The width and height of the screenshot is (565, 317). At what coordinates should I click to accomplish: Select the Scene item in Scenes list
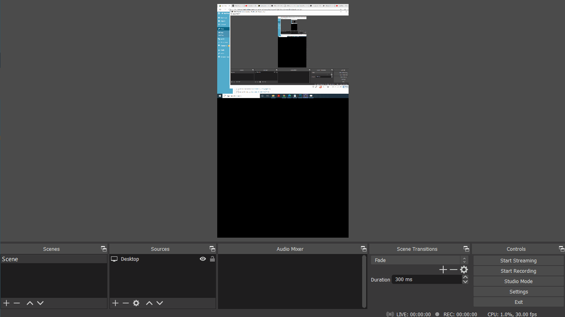point(54,259)
